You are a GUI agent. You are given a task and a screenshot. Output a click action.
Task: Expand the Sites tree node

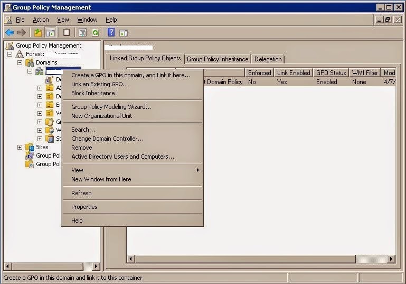pyautogui.click(x=20, y=147)
